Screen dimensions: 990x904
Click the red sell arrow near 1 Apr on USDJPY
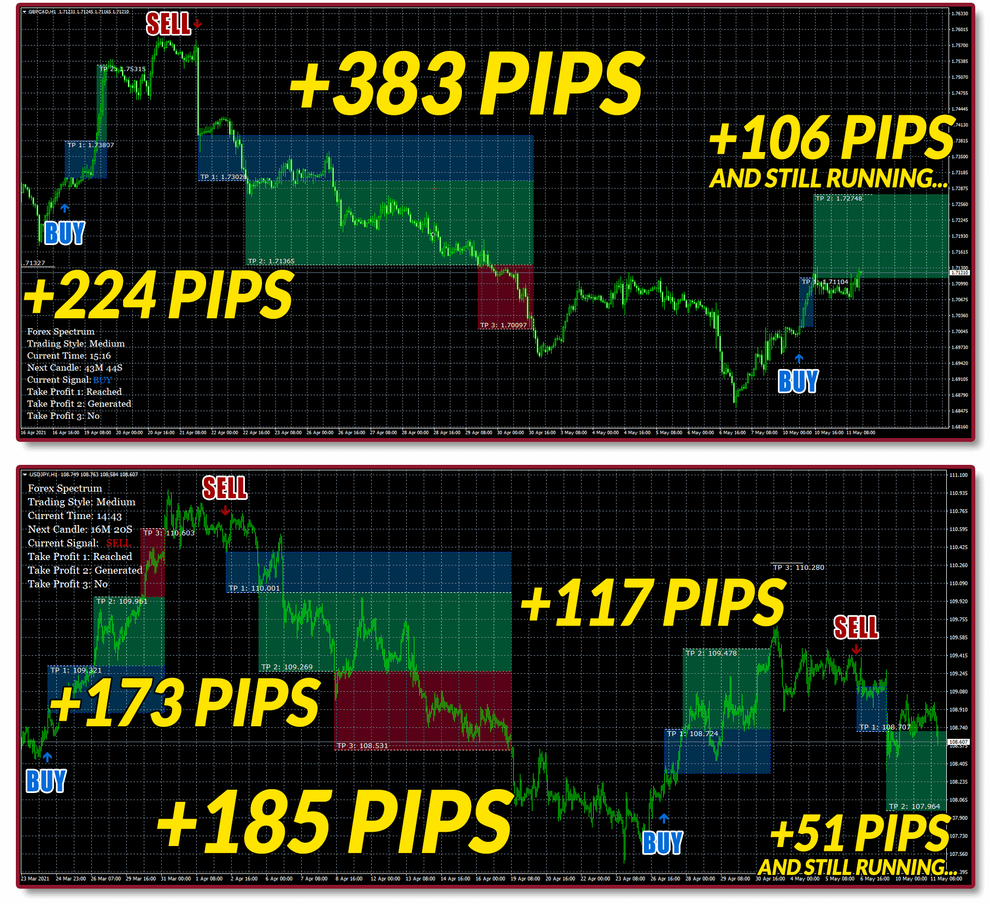coord(225,511)
